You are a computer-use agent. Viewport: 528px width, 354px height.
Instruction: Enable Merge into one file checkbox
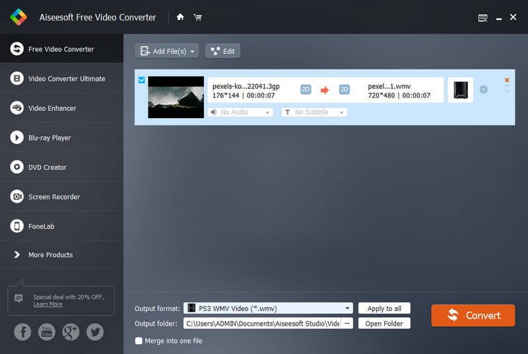tap(139, 341)
